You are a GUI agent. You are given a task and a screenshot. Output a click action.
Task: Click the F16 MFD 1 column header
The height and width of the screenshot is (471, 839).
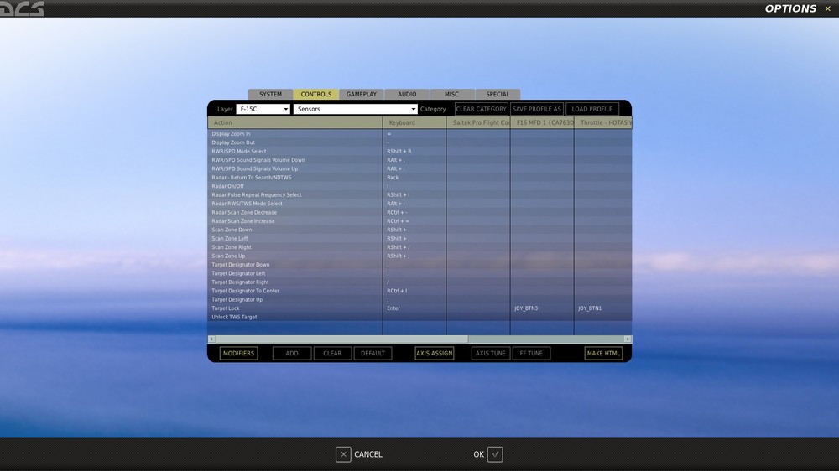(542, 122)
